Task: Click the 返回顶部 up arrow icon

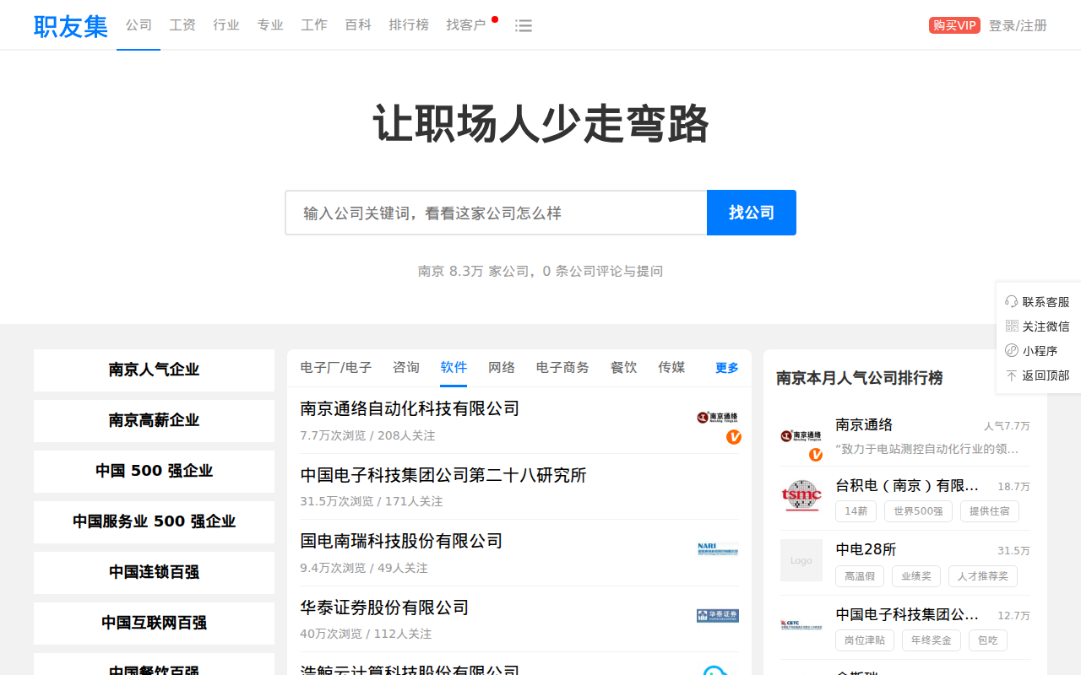Action: click(x=1012, y=375)
